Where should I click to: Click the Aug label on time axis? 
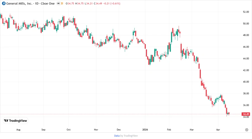(x=18, y=130)
